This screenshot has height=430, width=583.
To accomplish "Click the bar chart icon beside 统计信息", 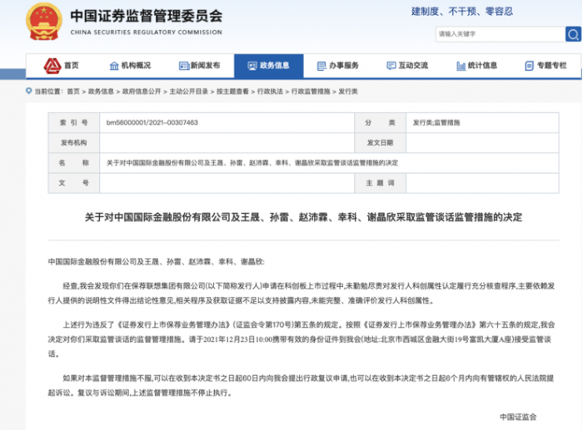I will (461, 66).
